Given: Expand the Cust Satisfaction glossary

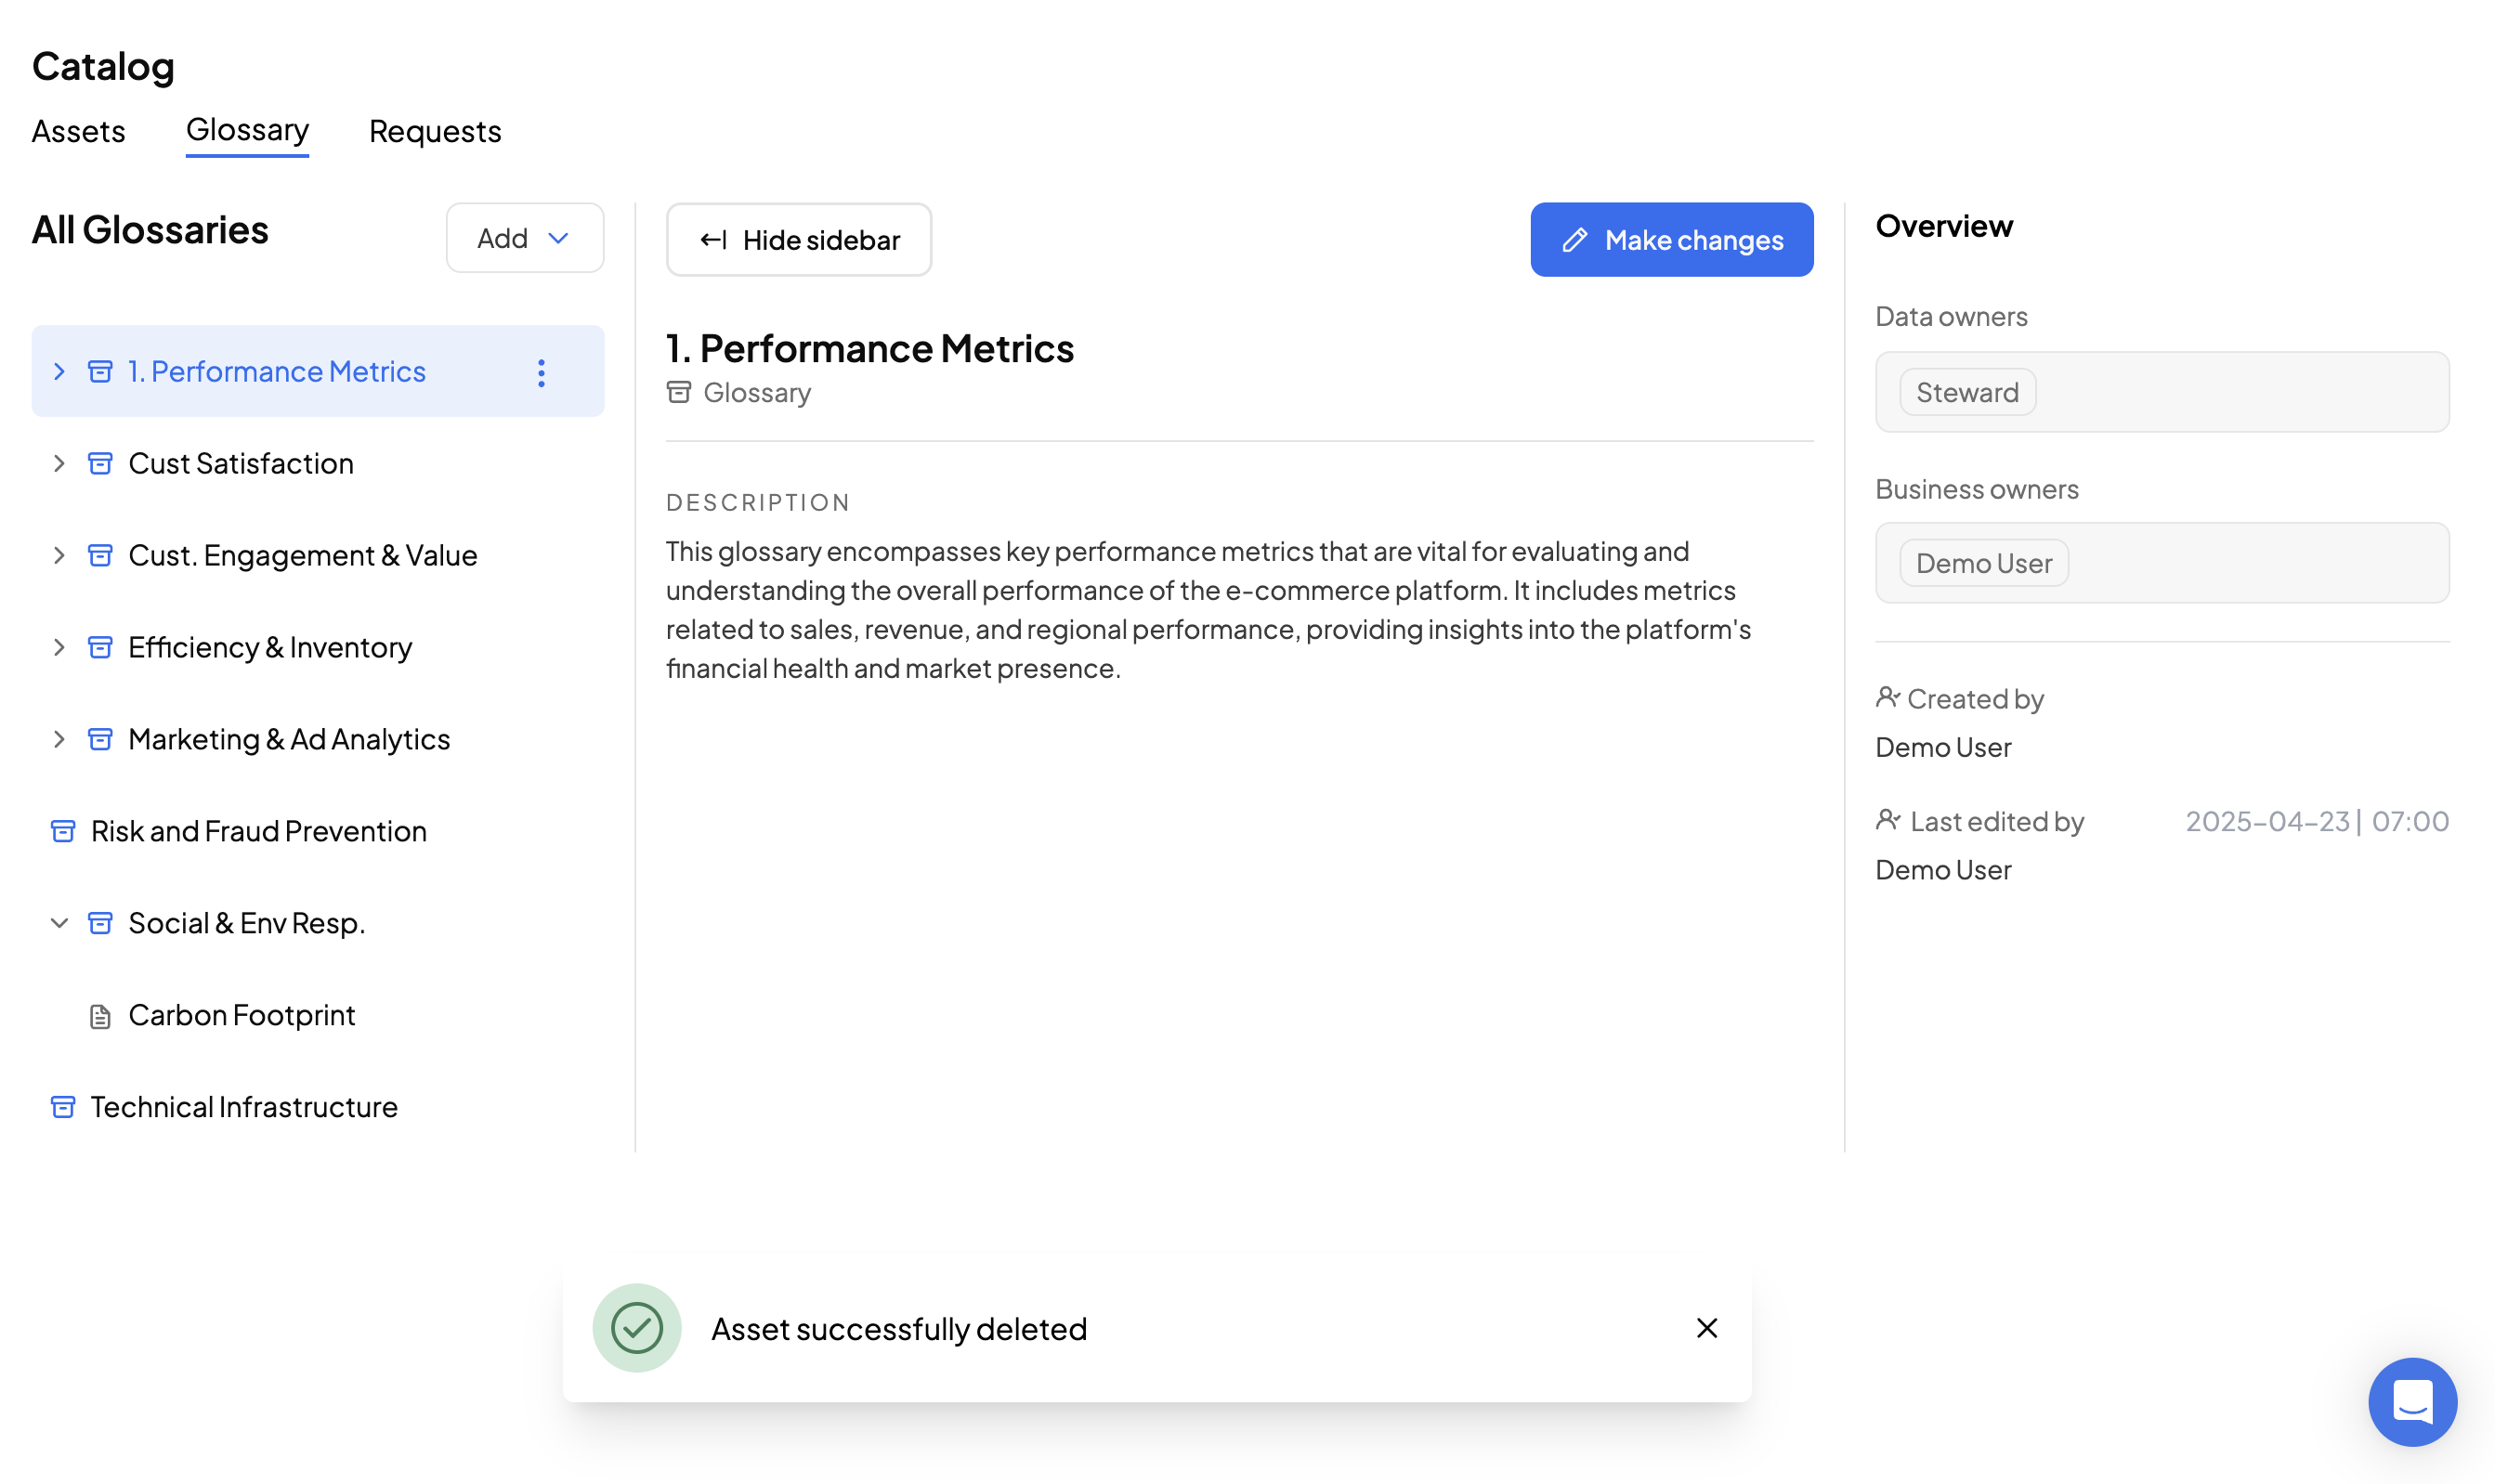Looking at the screenshot, I should (x=59, y=464).
